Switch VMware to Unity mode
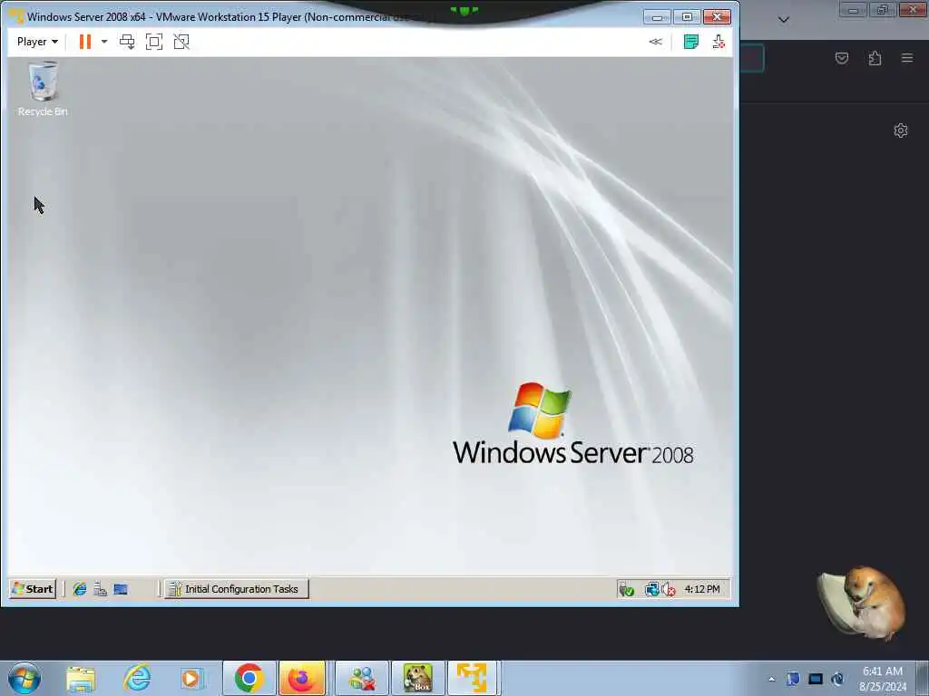929x696 pixels. [x=181, y=42]
